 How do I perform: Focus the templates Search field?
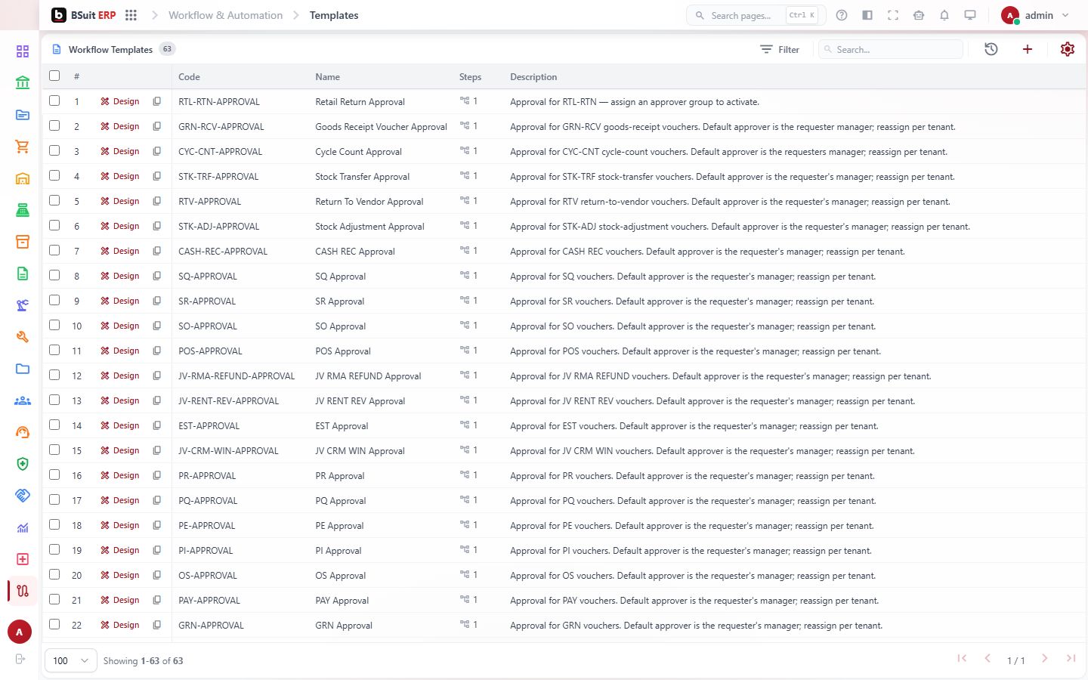click(x=891, y=49)
